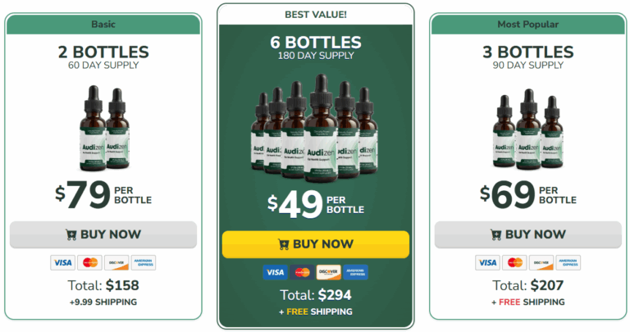
Task: Click Mastercard icon in Best Value package
Action: click(x=302, y=272)
